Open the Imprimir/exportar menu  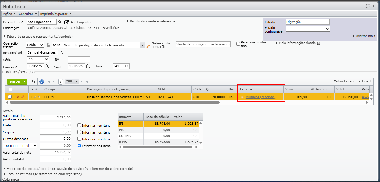tap(56, 14)
